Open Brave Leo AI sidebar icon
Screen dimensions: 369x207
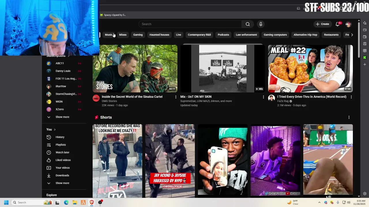[x=365, y=23]
